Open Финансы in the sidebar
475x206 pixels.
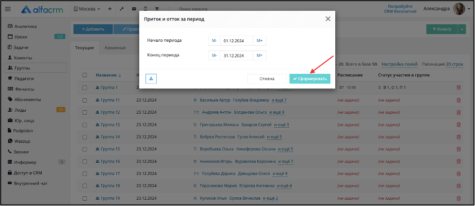click(24, 89)
